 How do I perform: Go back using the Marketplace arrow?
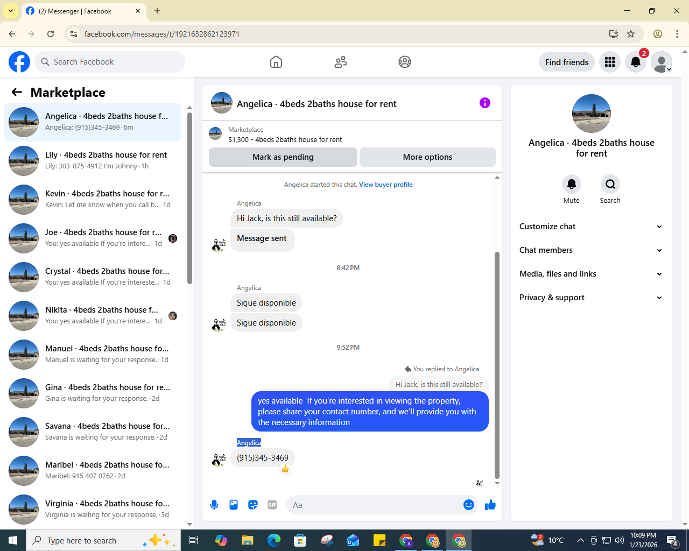[x=17, y=92]
